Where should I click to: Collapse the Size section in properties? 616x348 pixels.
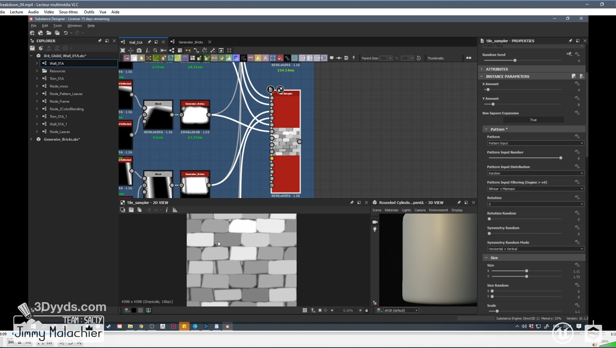pos(486,258)
